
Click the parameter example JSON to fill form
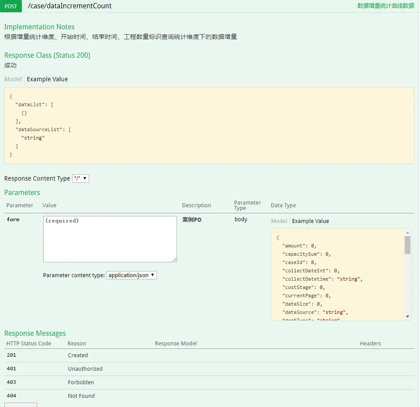[x=338, y=275]
